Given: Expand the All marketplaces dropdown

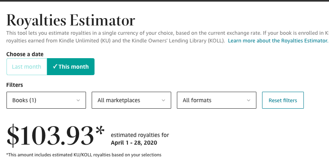Looking at the screenshot, I should [x=131, y=100].
